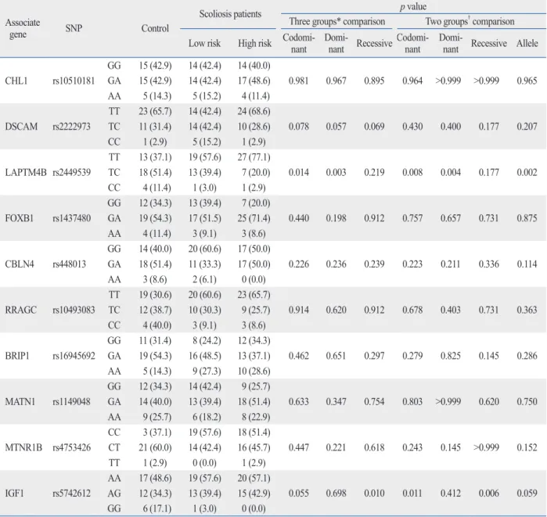Select the 'High risk' subheader
This screenshot has width=547, height=517.
[254, 43]
